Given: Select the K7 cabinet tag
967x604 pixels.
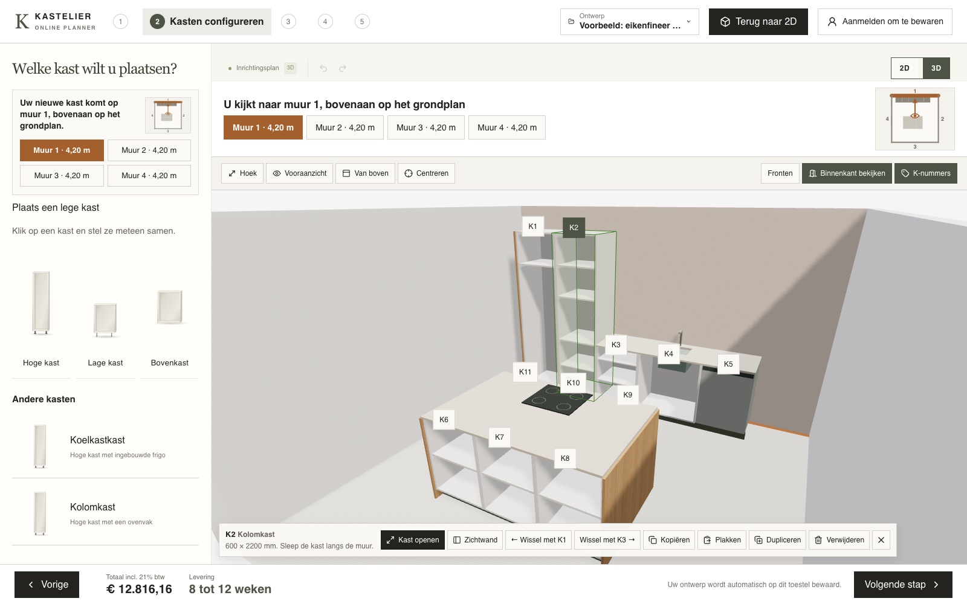Looking at the screenshot, I should click(x=499, y=437).
